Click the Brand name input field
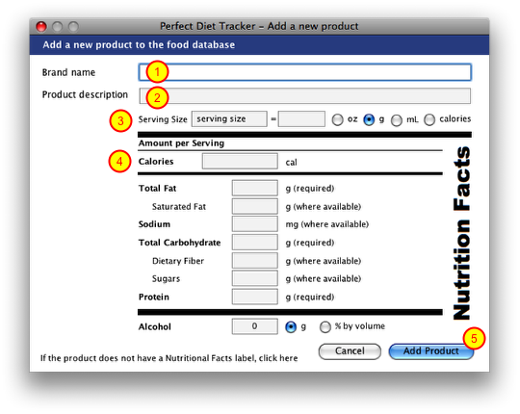This screenshot has height=414, width=520. click(x=304, y=72)
